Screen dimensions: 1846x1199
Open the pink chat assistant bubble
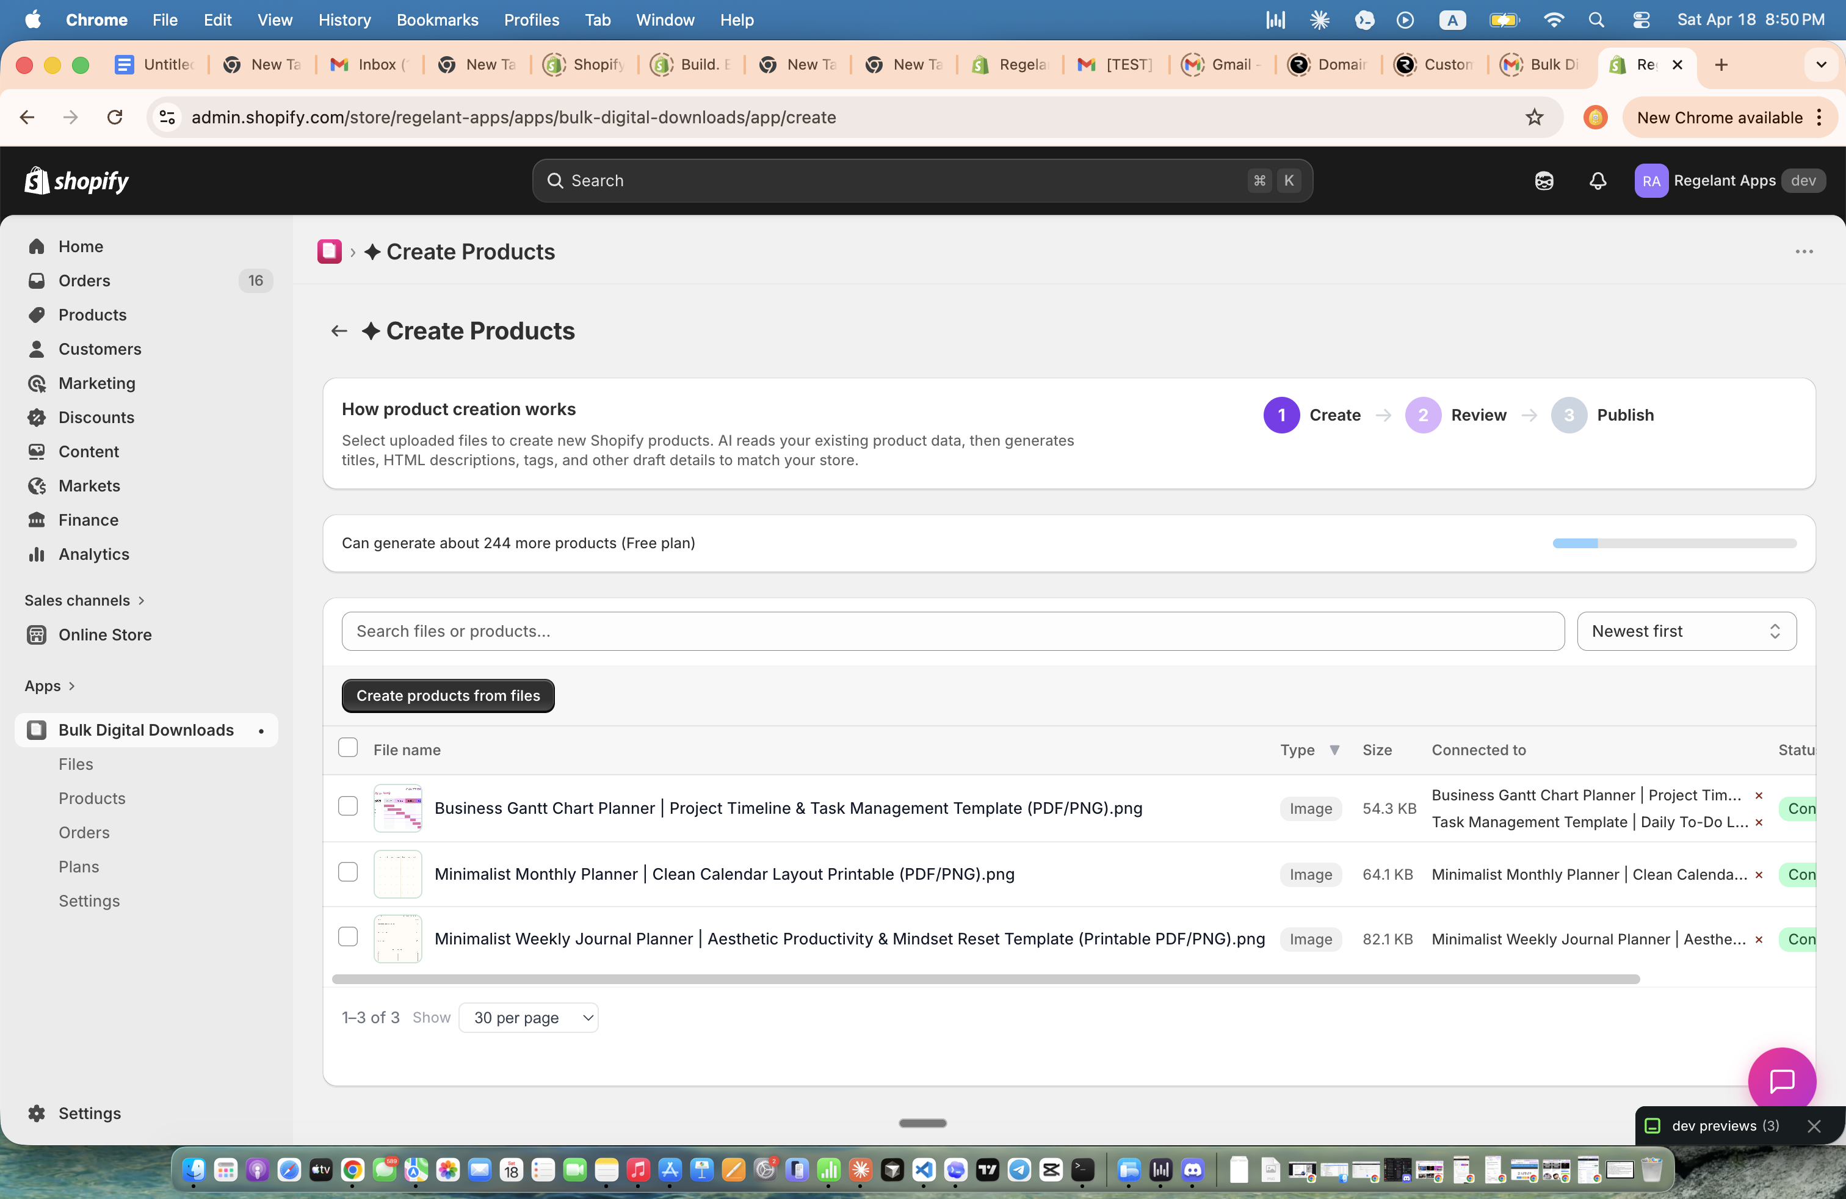click(x=1782, y=1079)
